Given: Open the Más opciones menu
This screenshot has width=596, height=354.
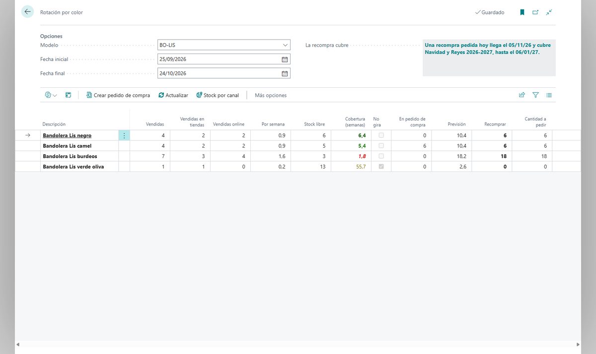Looking at the screenshot, I should (271, 95).
